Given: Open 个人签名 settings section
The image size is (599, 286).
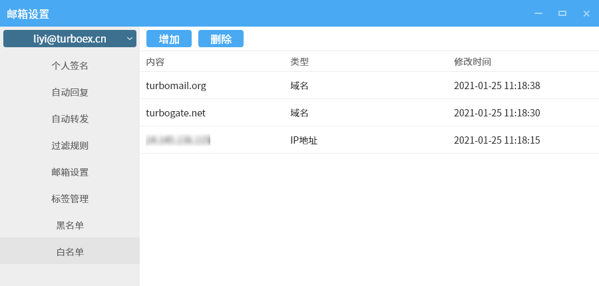Looking at the screenshot, I should coord(70,66).
